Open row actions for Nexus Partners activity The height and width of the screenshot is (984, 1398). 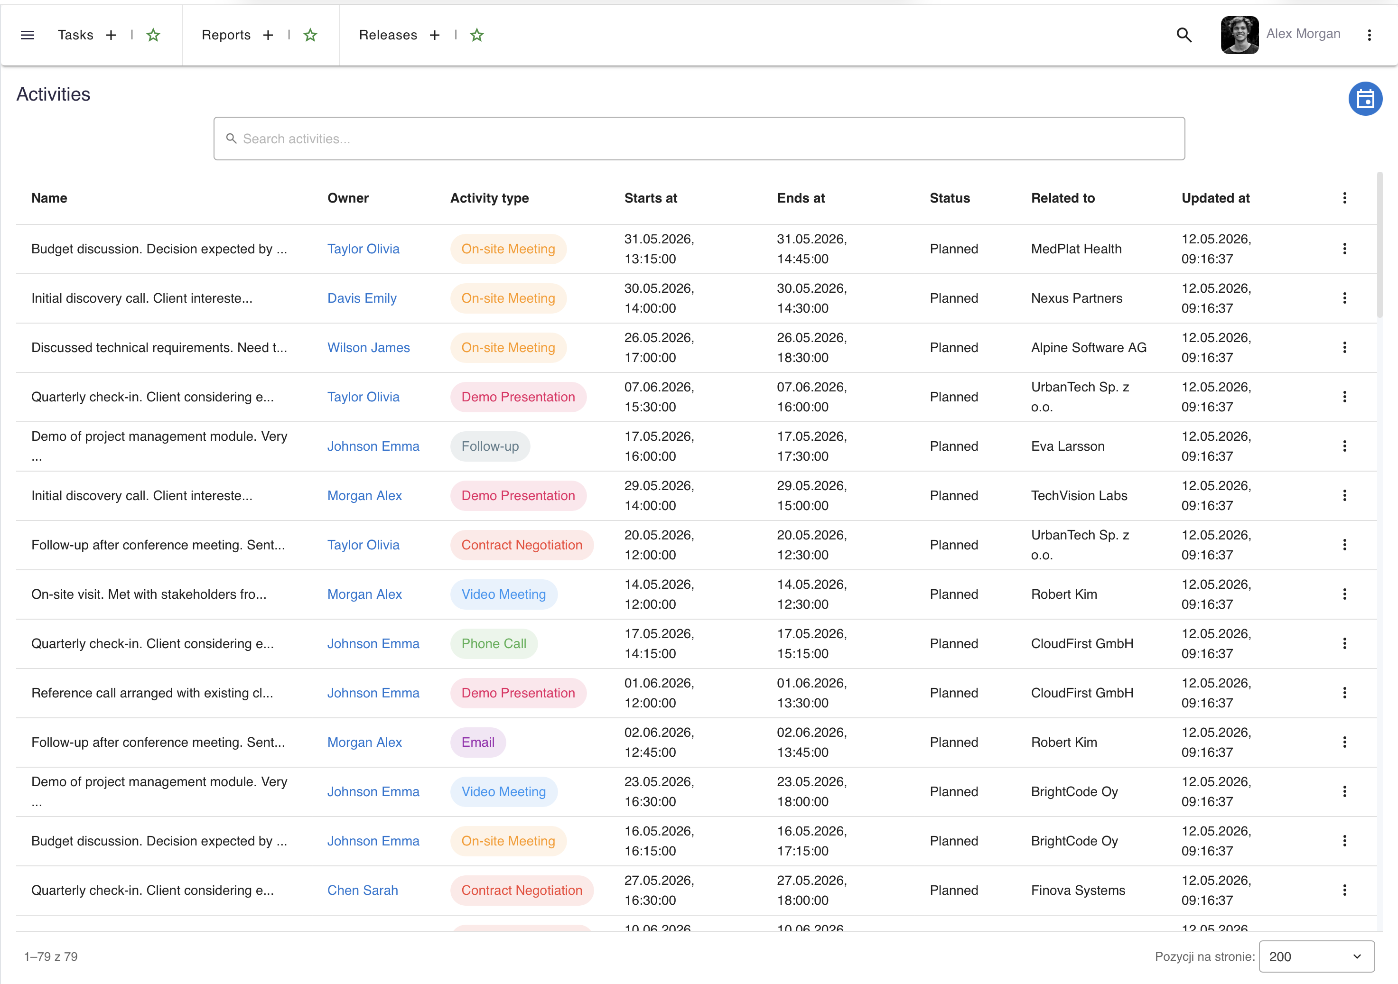1344,298
